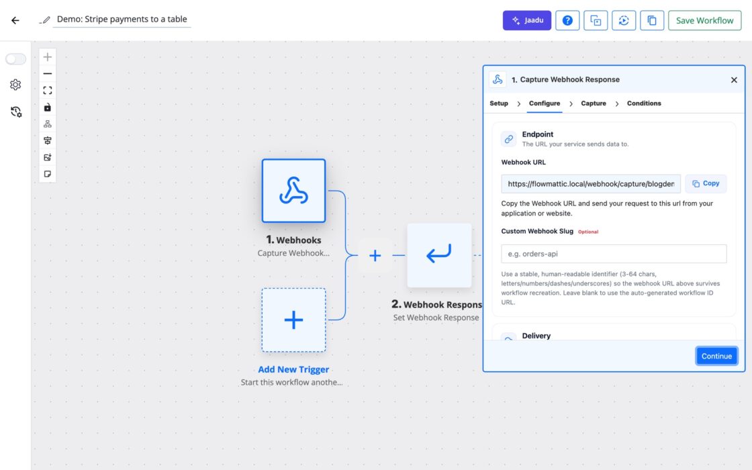
Task: Click the stacked-pages copy icon beside Save Workflow
Action: point(652,20)
